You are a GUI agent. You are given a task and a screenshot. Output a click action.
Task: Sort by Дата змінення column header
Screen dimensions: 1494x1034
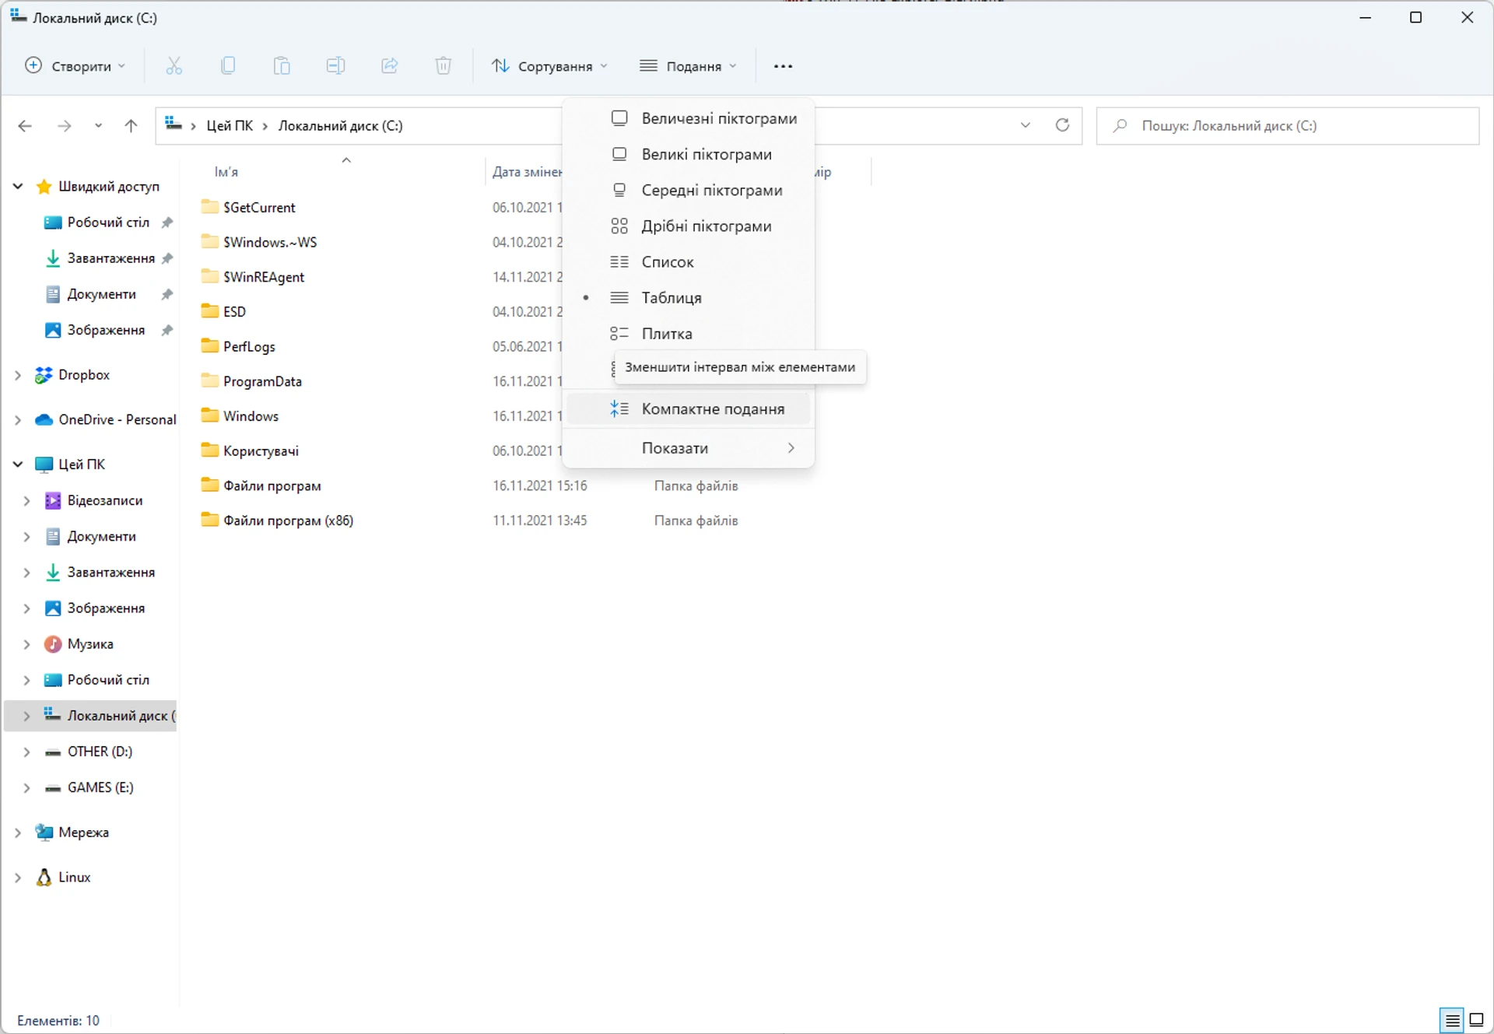pos(527,172)
